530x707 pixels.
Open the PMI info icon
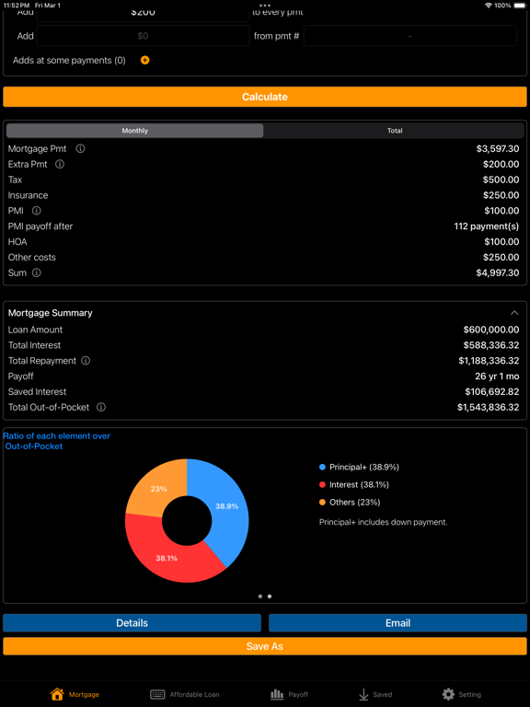click(x=37, y=211)
